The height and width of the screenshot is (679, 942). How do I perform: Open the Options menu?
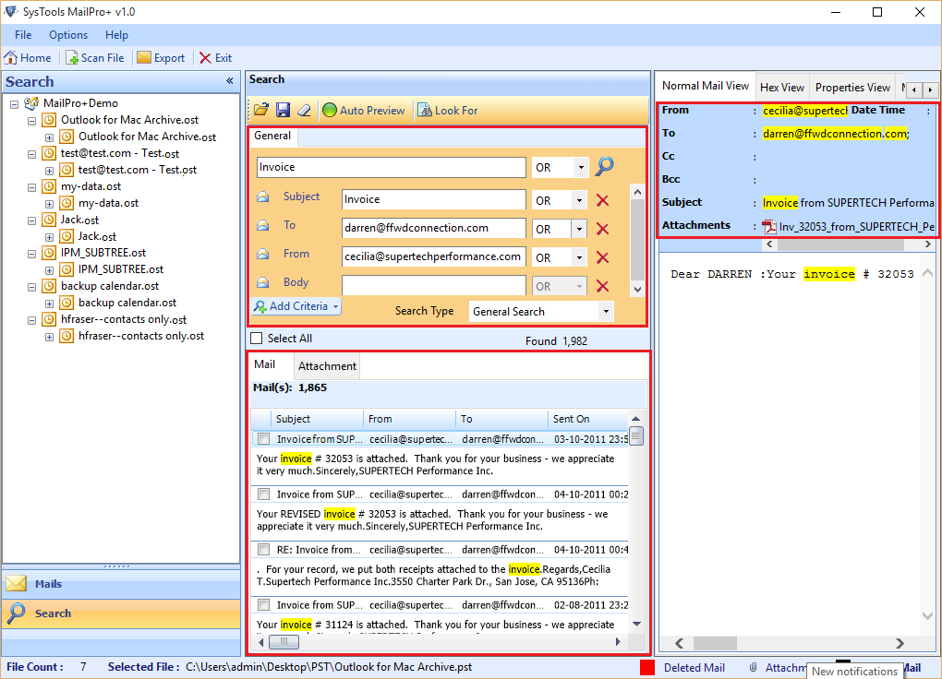click(68, 35)
